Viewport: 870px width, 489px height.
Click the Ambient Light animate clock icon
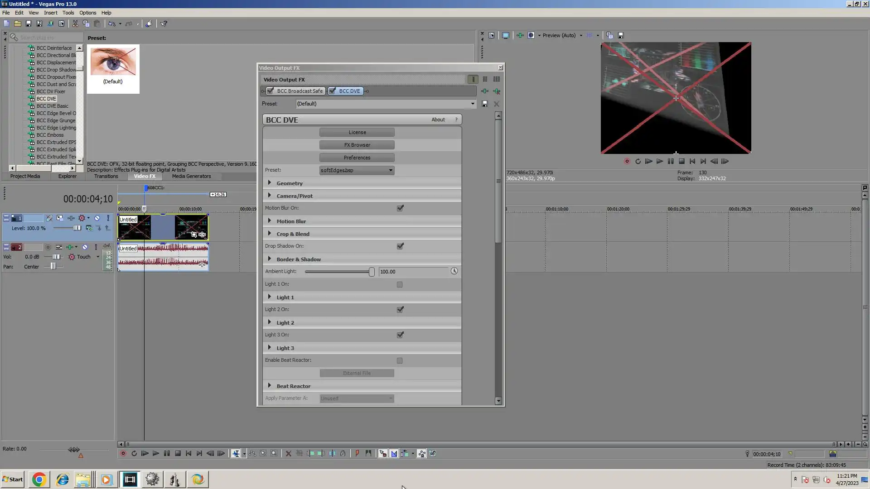click(x=454, y=271)
